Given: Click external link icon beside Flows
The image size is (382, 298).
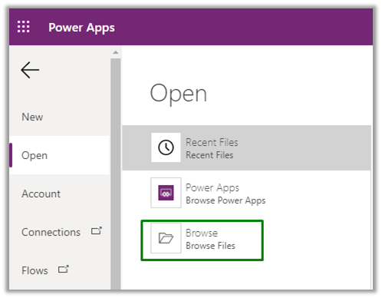Looking at the screenshot, I should pyautogui.click(x=64, y=270).
